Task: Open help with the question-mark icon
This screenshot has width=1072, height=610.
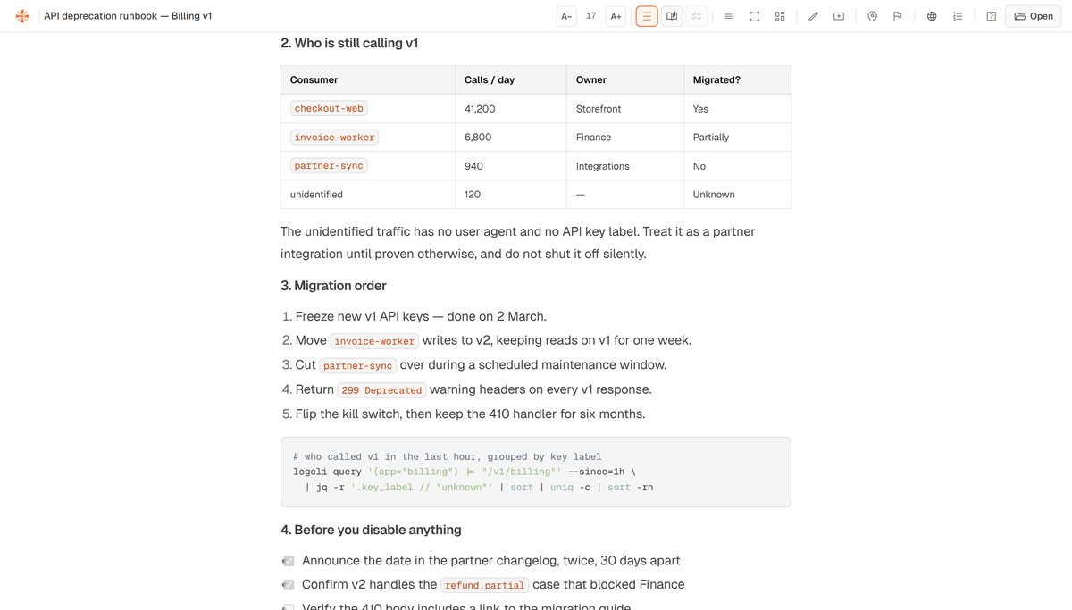Action: 991,16
